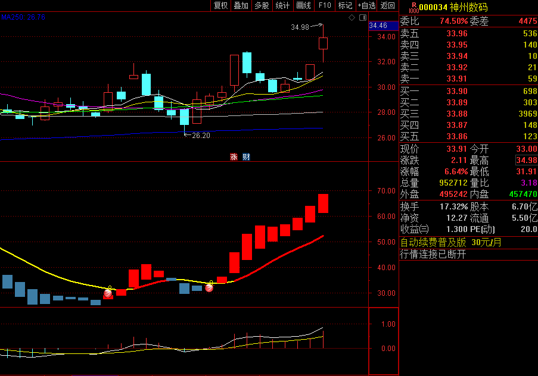The image size is (538, 376).
Task: Open the 叠加 overlay option
Action: coord(241,5)
